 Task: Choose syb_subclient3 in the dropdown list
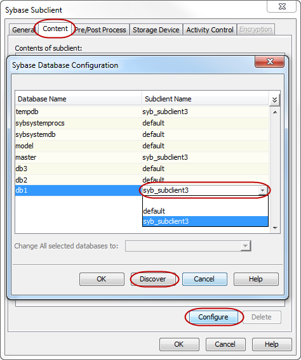[205, 221]
